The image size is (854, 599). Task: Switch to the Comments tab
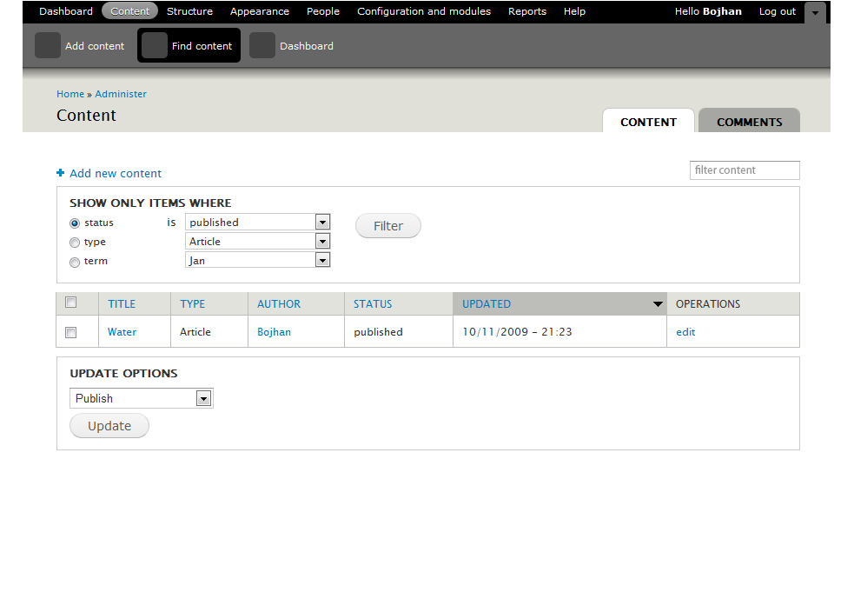[750, 121]
